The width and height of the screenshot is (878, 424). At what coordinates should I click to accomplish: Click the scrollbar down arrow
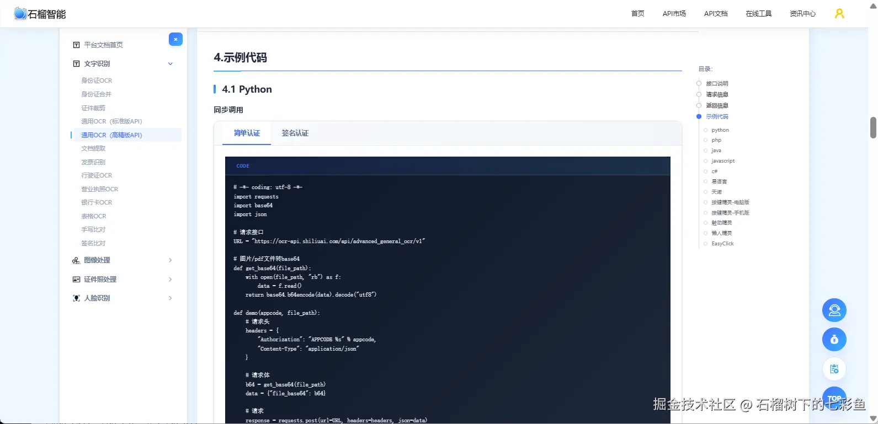click(x=873, y=419)
